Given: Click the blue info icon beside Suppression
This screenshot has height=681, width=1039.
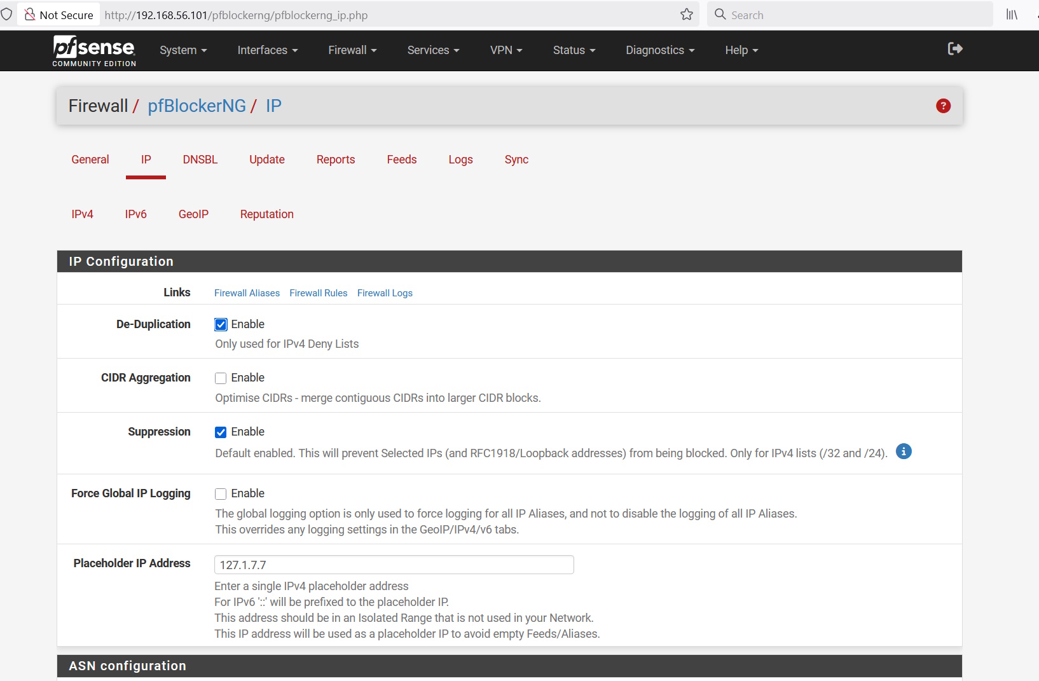Looking at the screenshot, I should (904, 451).
